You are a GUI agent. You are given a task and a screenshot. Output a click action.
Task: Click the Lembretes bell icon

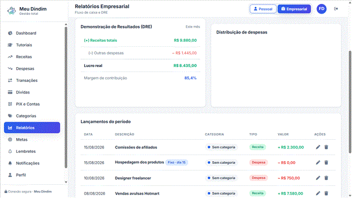pos(10,151)
